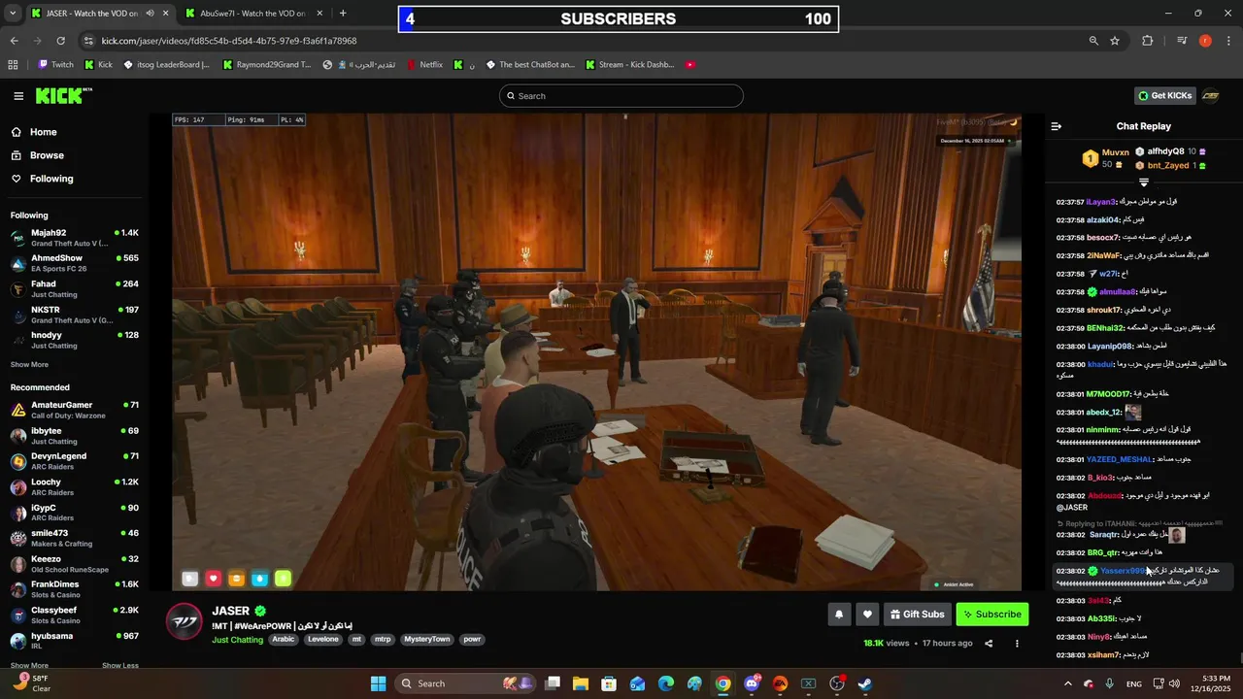Collapse Recommended list with Show Less

point(120,666)
